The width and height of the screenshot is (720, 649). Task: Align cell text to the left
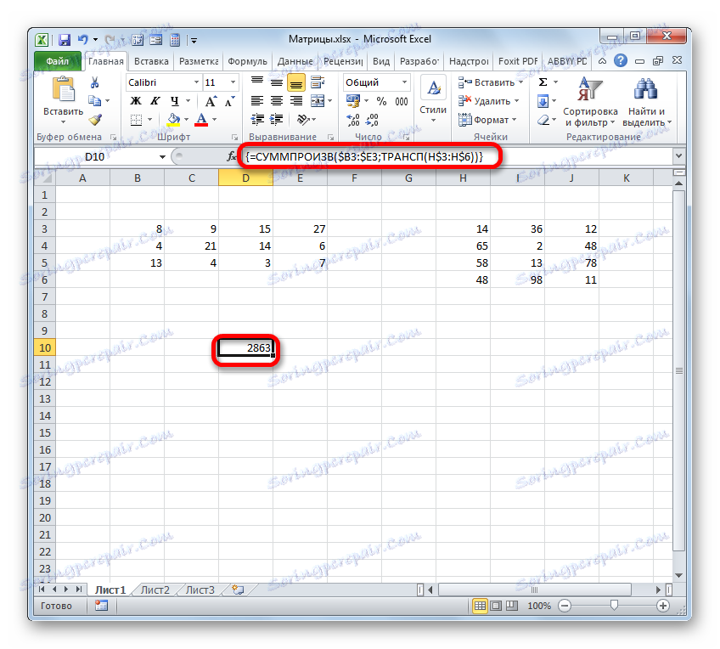pyautogui.click(x=257, y=101)
